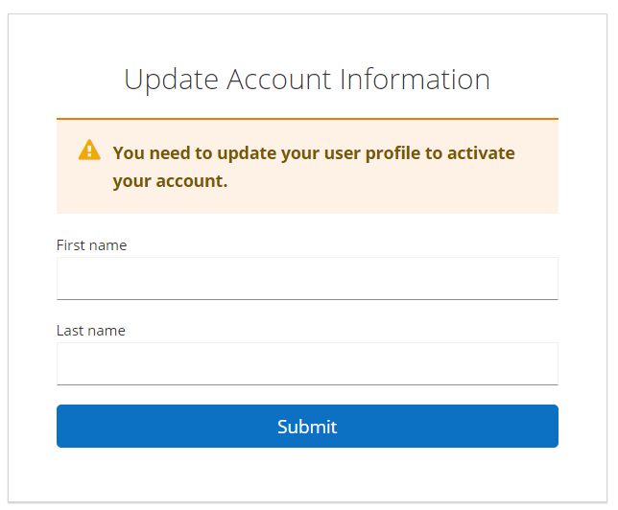
Task: Select the input under 'Last name' label
Action: [x=307, y=363]
